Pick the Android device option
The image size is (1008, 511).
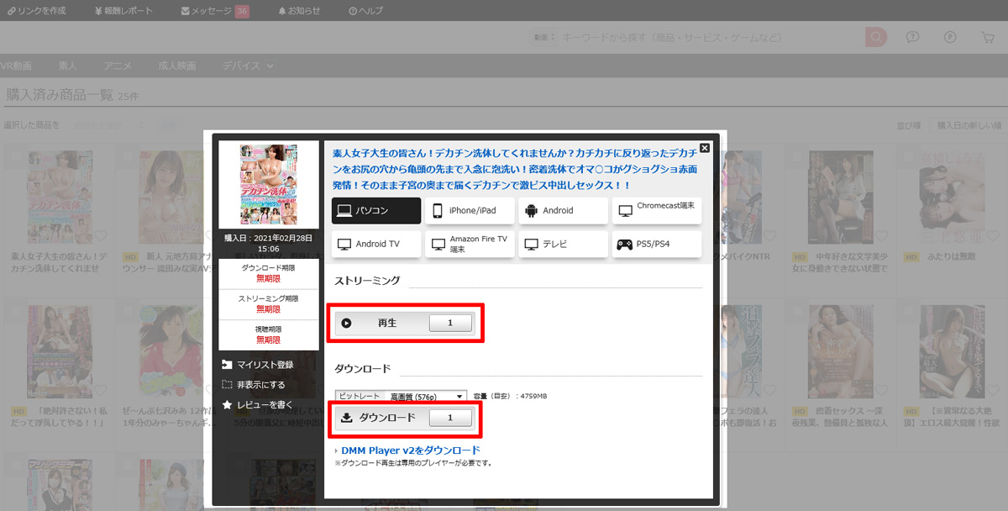tap(563, 210)
